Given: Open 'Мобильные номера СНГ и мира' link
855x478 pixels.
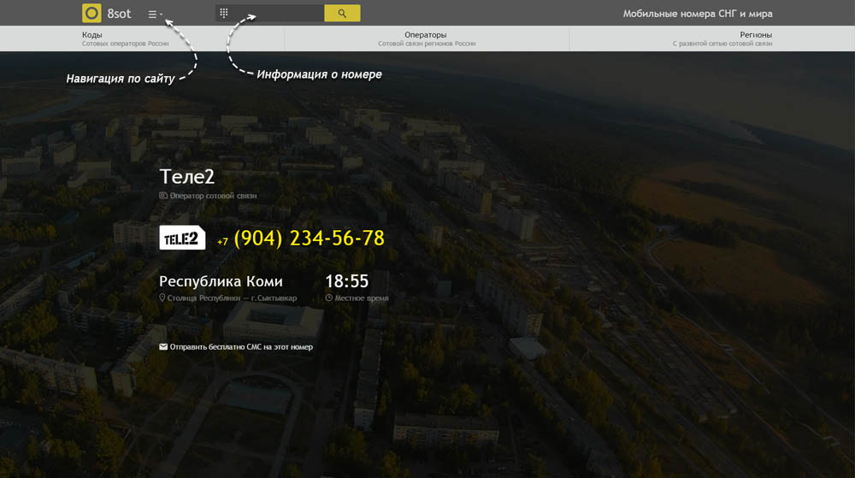Looking at the screenshot, I should tap(698, 14).
